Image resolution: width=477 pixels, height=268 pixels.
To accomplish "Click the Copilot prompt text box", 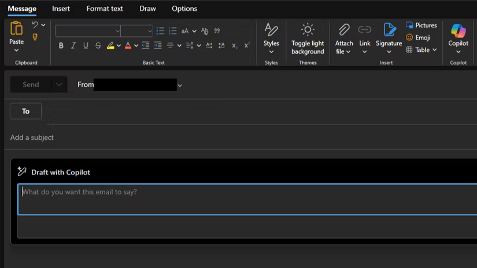I will 247,199.
